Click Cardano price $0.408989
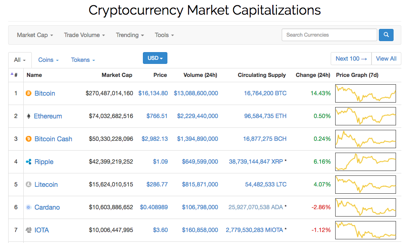This screenshot has width=405, height=243. (154, 207)
